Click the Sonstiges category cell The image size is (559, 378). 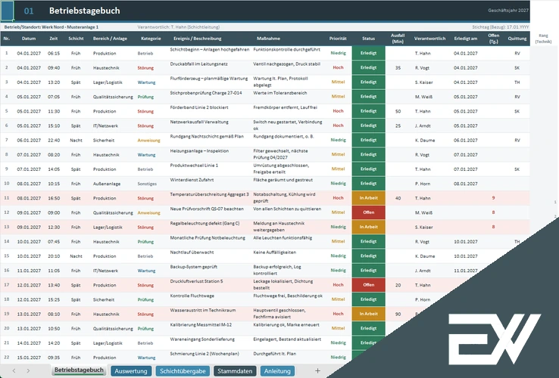pyautogui.click(x=147, y=184)
